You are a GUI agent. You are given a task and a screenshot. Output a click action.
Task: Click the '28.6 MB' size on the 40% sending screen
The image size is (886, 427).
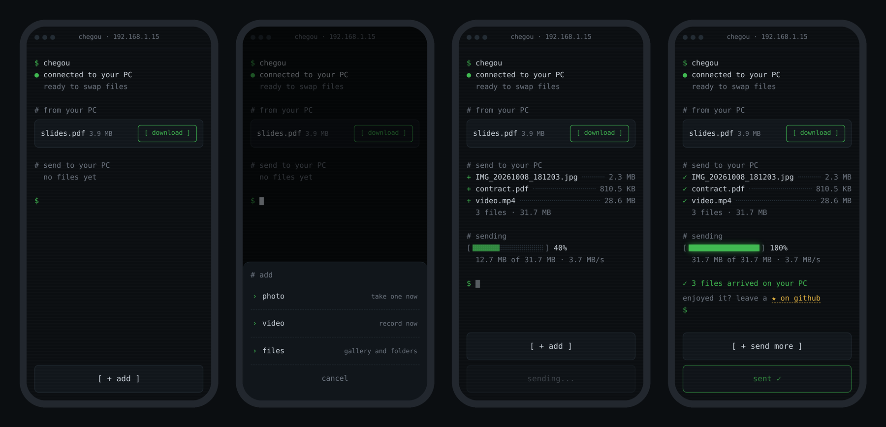620,201
